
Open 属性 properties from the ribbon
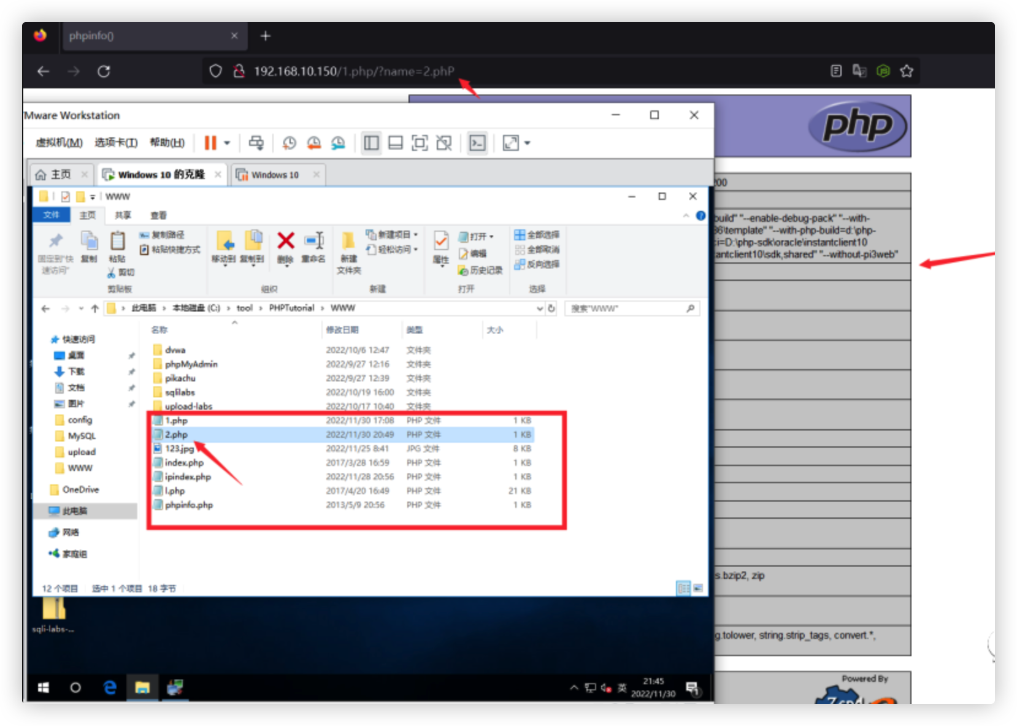pyautogui.click(x=440, y=240)
